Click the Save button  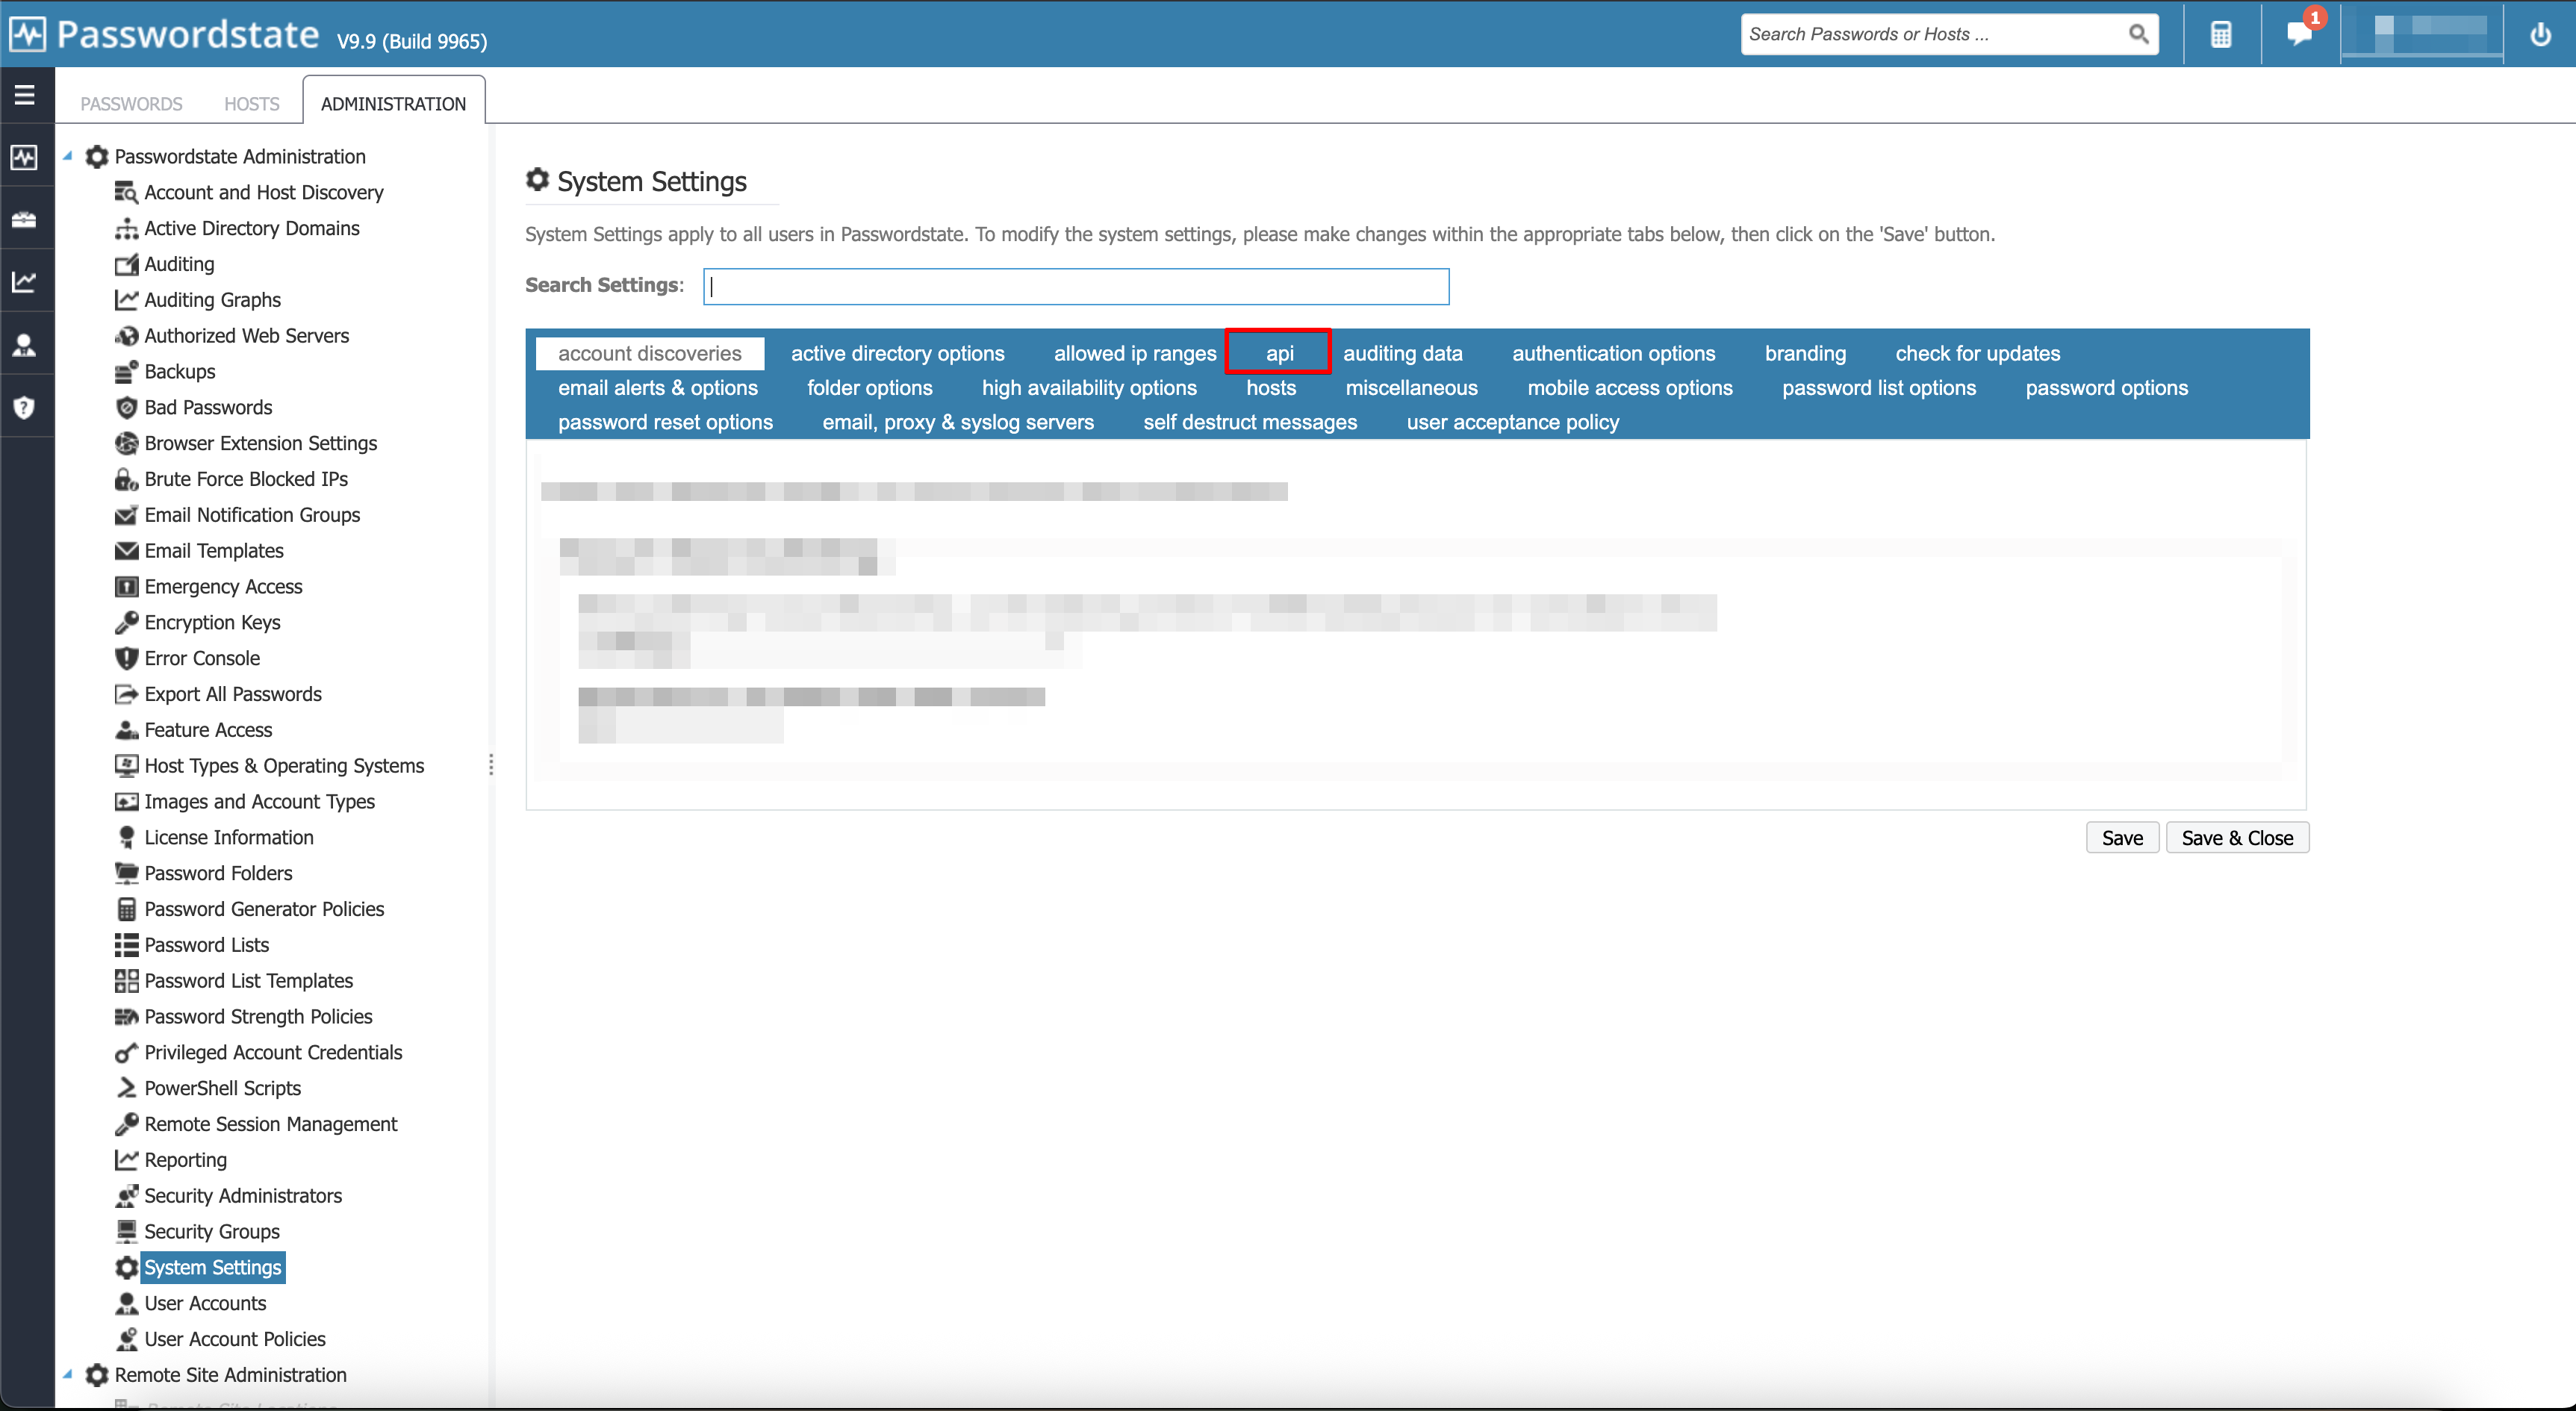(2122, 837)
